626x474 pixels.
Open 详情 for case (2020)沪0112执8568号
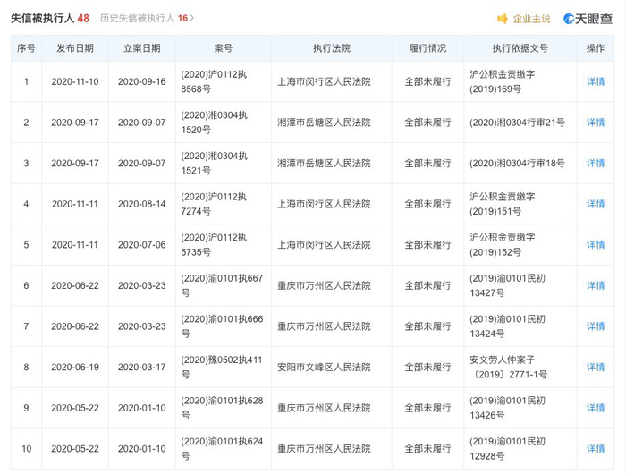click(x=596, y=81)
